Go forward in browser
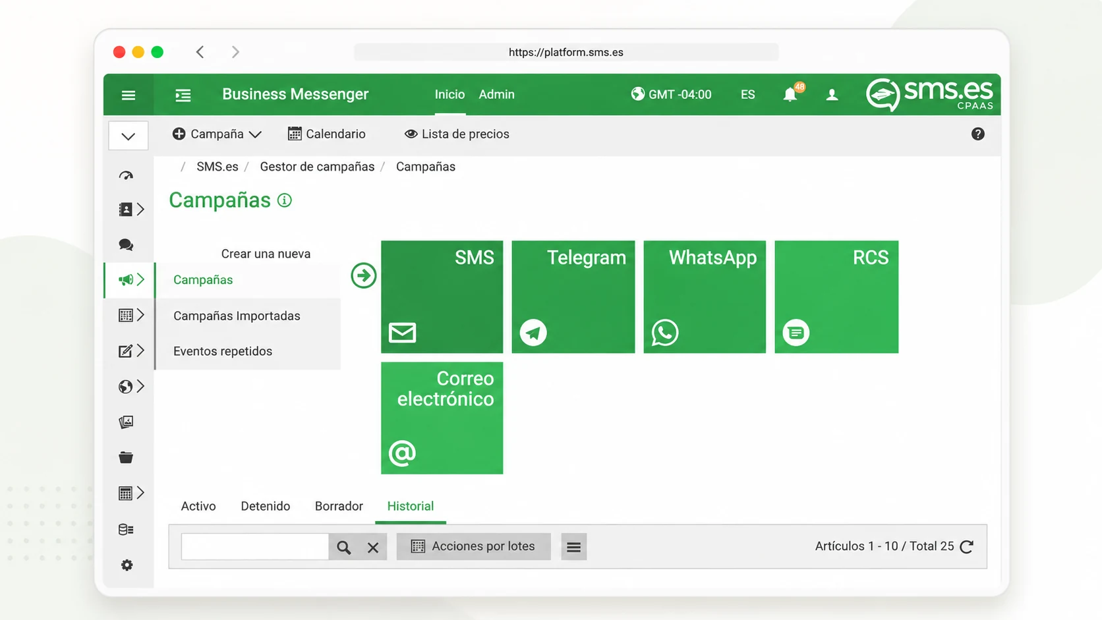The width and height of the screenshot is (1102, 620). (235, 51)
